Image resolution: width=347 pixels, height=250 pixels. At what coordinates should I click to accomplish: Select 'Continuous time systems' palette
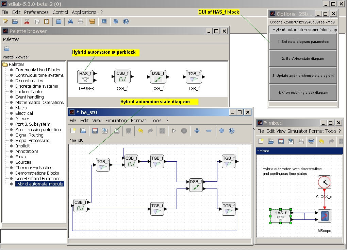39,75
